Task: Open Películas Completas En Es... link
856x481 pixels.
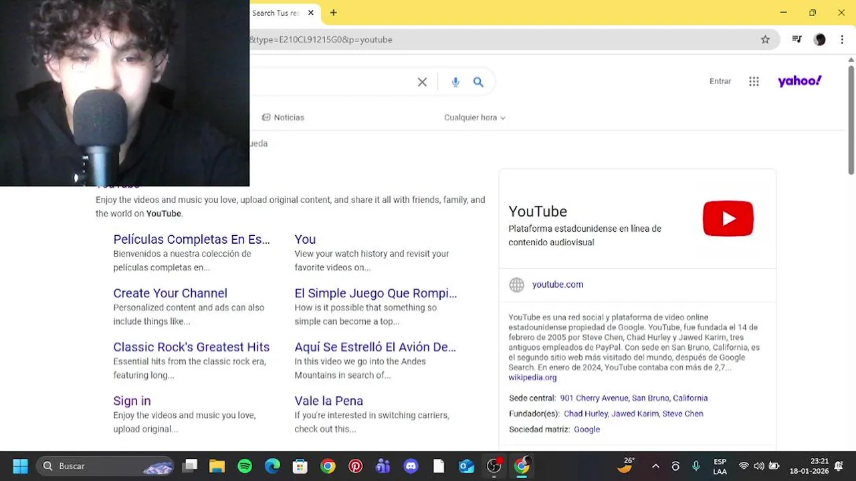Action: coord(191,239)
